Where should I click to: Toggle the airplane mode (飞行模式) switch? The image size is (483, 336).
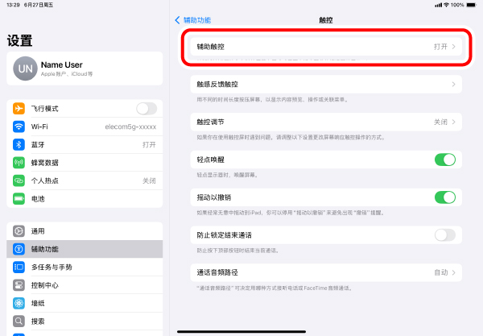click(x=146, y=109)
